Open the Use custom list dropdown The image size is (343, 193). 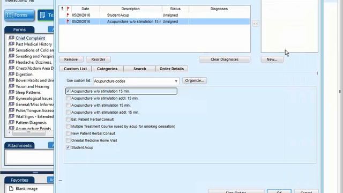pyautogui.click(x=176, y=81)
